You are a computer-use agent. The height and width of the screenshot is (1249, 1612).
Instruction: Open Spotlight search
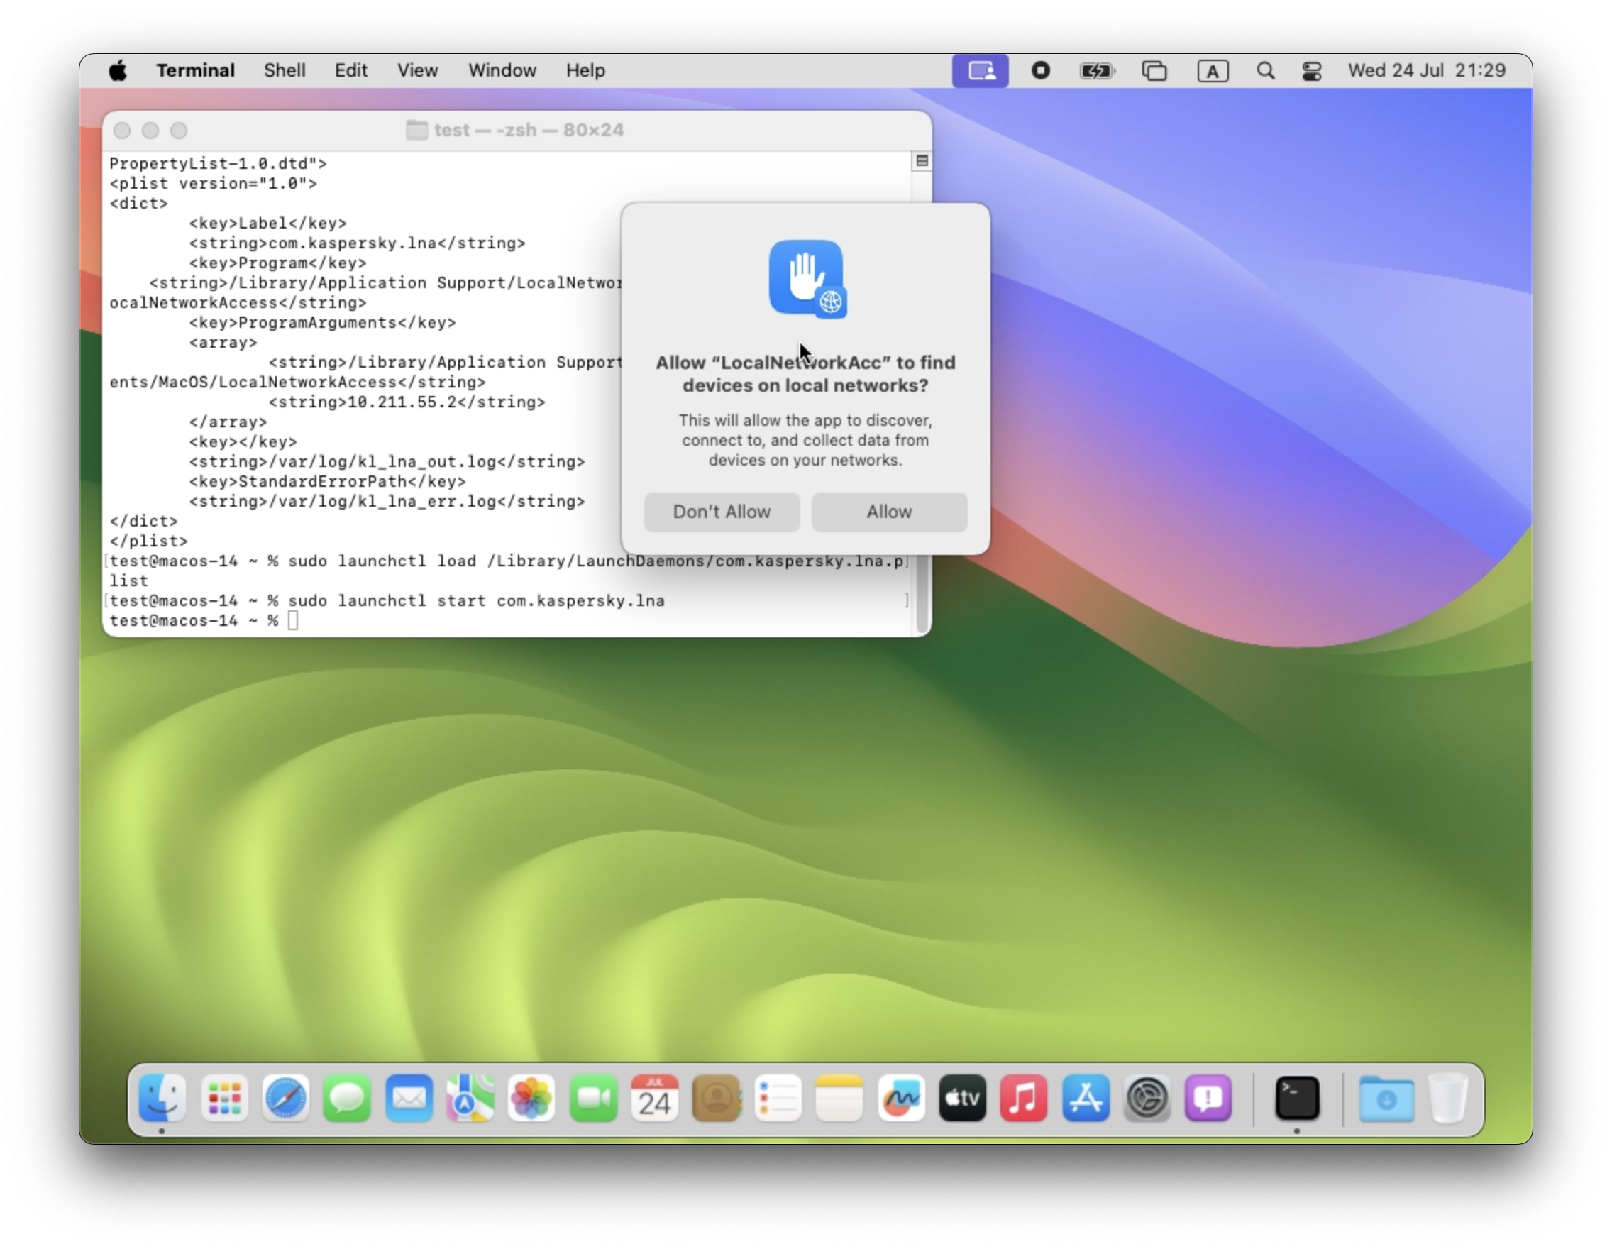tap(1265, 71)
